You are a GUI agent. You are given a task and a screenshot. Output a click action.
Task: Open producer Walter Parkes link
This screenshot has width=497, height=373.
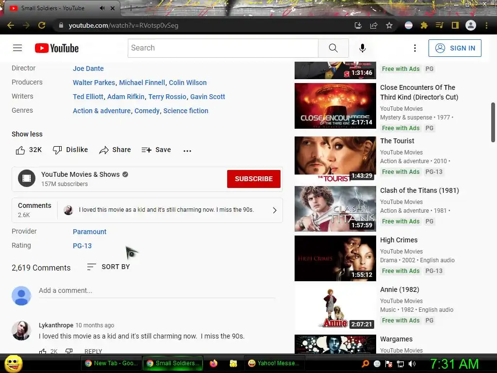[94, 83]
